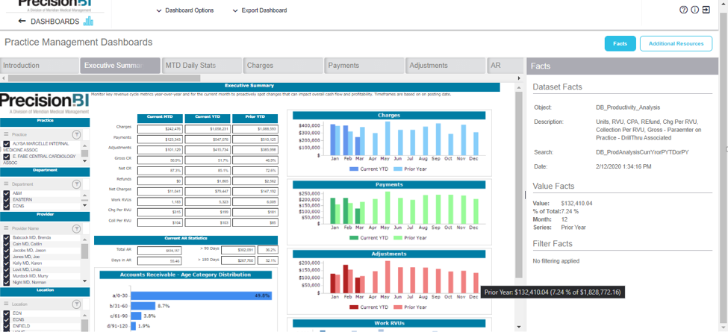The height and width of the screenshot is (332, 728).
Task: Click the Prior YTD column header
Action: tap(255, 117)
